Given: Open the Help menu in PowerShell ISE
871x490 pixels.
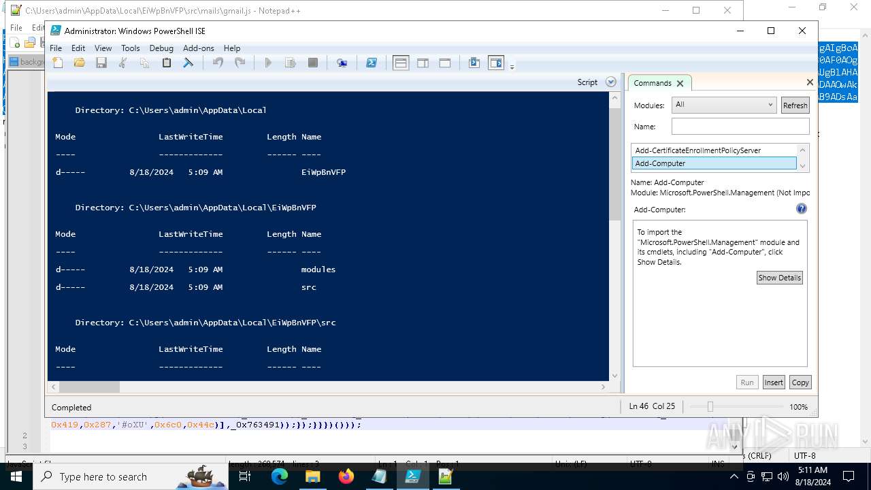Looking at the screenshot, I should pyautogui.click(x=232, y=48).
